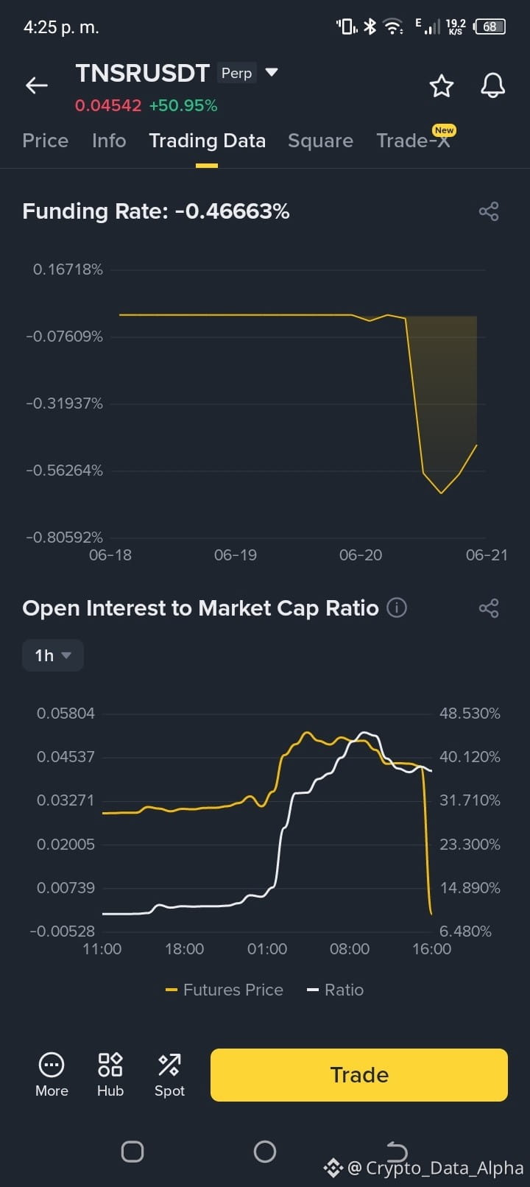The height and width of the screenshot is (1187, 530).
Task: Tap the funding rate chart low point
Action: [442, 493]
